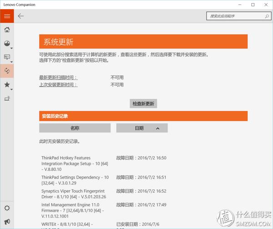Maximize the Lenovo Companion window
Viewport: 273px width, 229px height.
point(253,5)
